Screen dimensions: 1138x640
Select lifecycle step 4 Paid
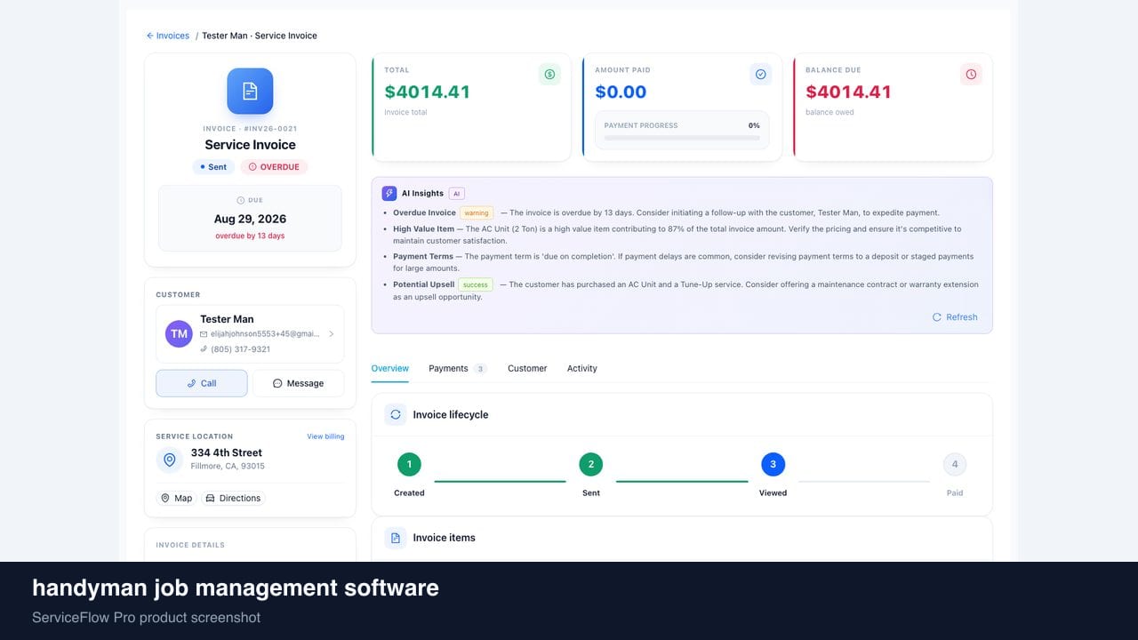pyautogui.click(x=955, y=464)
